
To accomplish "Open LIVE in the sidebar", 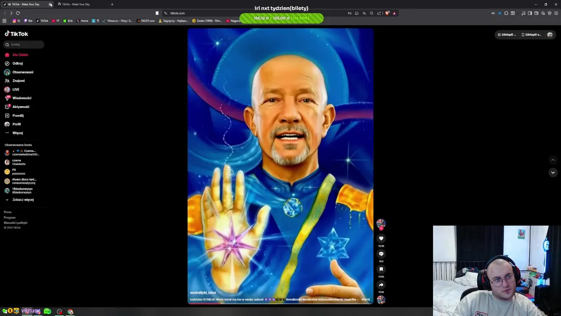I will pyautogui.click(x=12, y=90).
